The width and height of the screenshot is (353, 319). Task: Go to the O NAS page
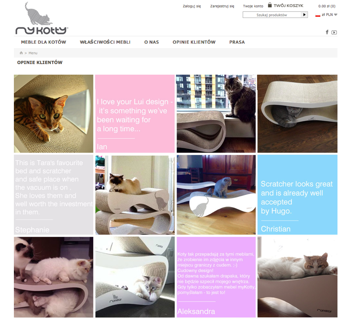pos(152,42)
